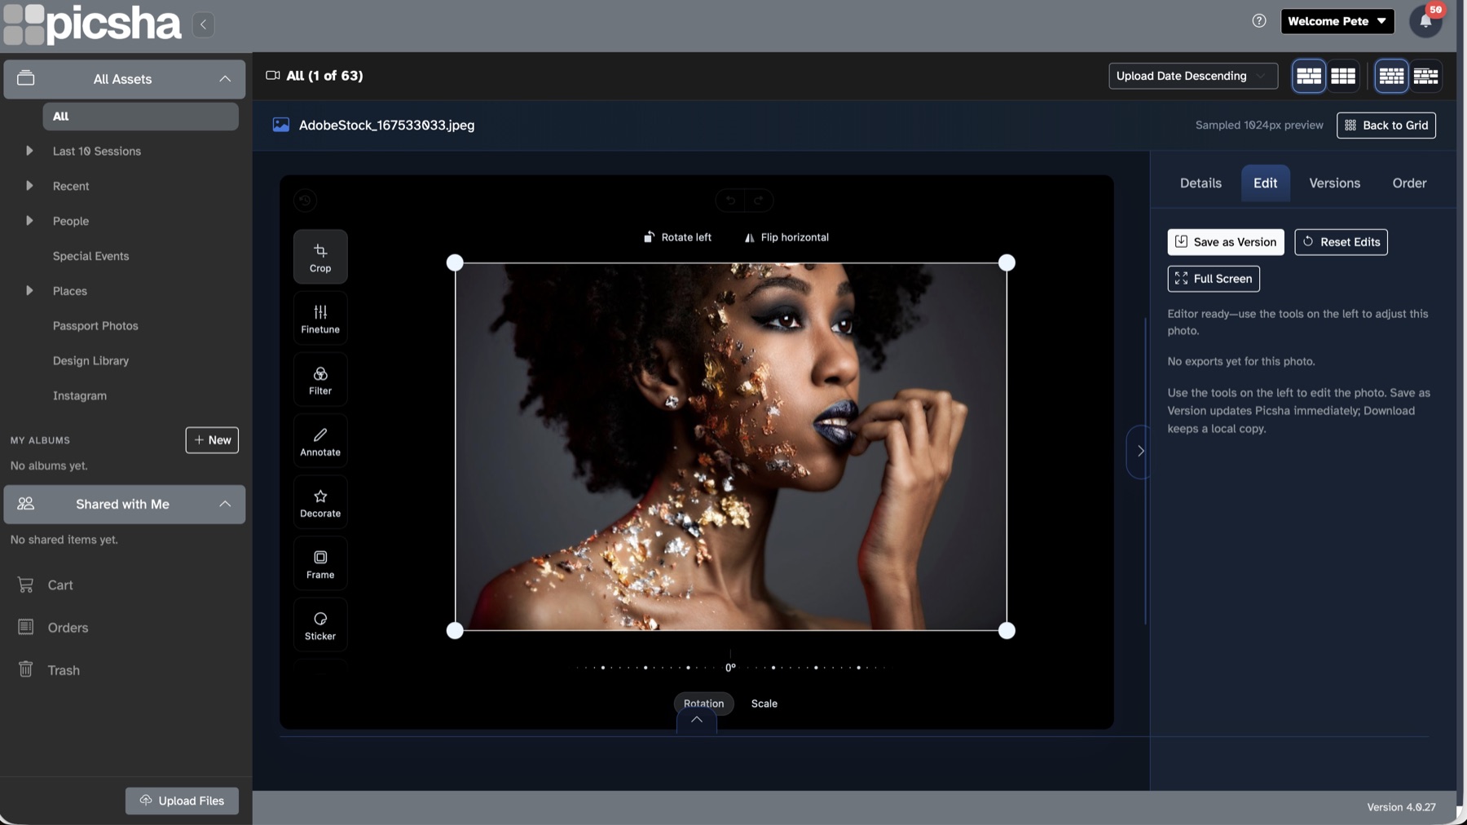Select the justified rows layout icon
Image resolution: width=1467 pixels, height=825 pixels.
1425,76
